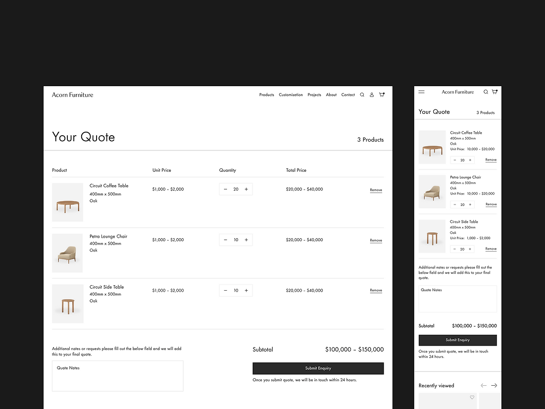Increase Circuit Side Table quantity on desktop

click(246, 290)
